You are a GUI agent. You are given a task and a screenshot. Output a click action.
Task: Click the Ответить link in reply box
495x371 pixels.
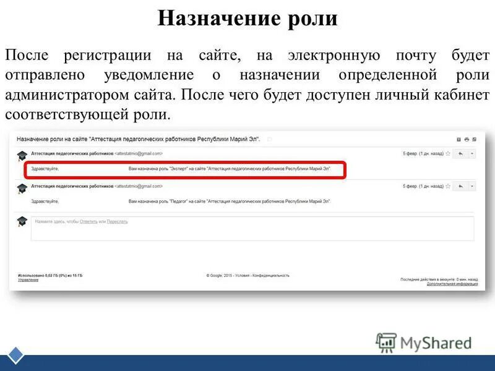click(x=88, y=221)
